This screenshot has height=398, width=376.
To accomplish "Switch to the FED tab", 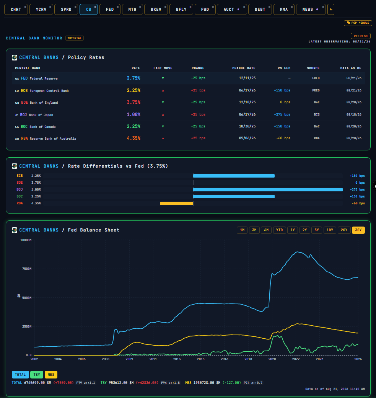I will (110, 10).
